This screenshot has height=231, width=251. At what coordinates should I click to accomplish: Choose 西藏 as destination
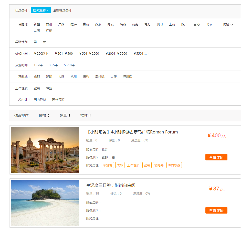point(98,24)
